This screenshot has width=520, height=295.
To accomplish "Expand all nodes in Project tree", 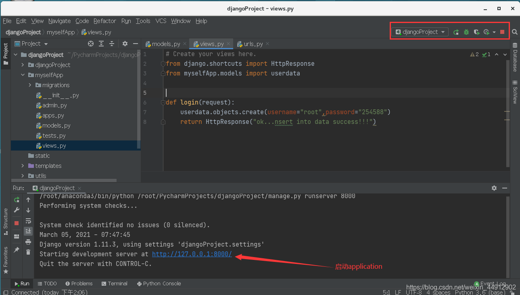I will [101, 44].
